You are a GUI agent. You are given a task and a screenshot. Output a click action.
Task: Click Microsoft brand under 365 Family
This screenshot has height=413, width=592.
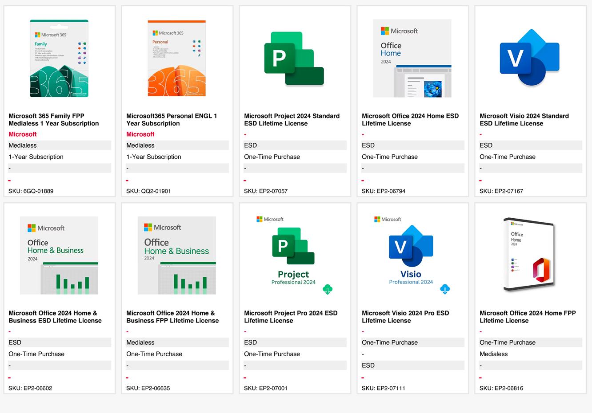[23, 134]
